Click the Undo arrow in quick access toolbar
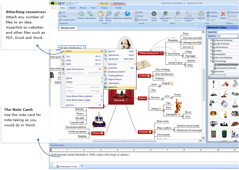239x170 pixels. pos(64,3)
